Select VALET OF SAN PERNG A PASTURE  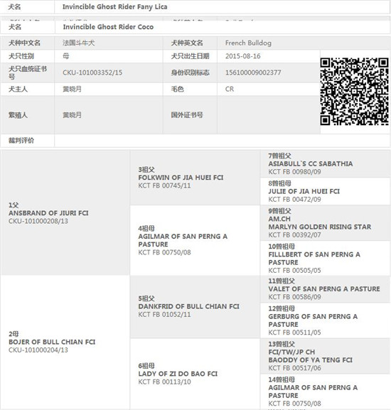click(324, 289)
